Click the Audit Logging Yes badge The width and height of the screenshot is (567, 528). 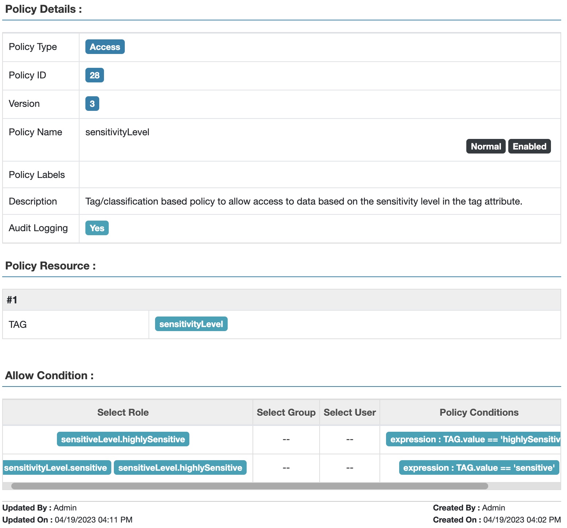point(97,228)
